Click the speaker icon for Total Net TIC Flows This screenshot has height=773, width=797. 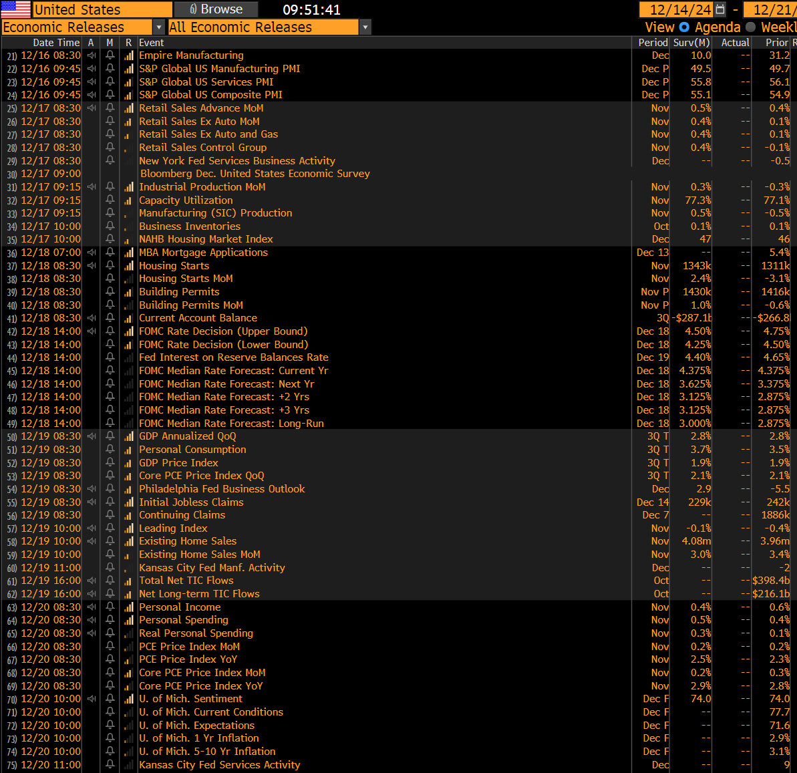(x=92, y=581)
